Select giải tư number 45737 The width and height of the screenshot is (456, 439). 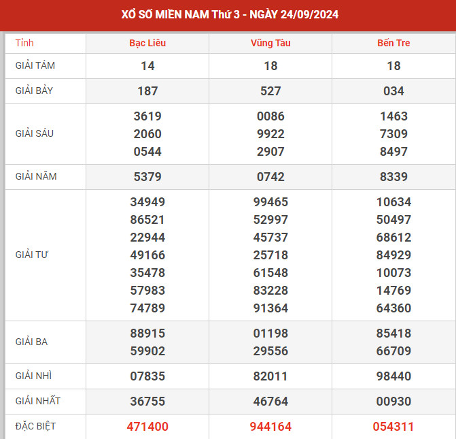[x=270, y=237]
